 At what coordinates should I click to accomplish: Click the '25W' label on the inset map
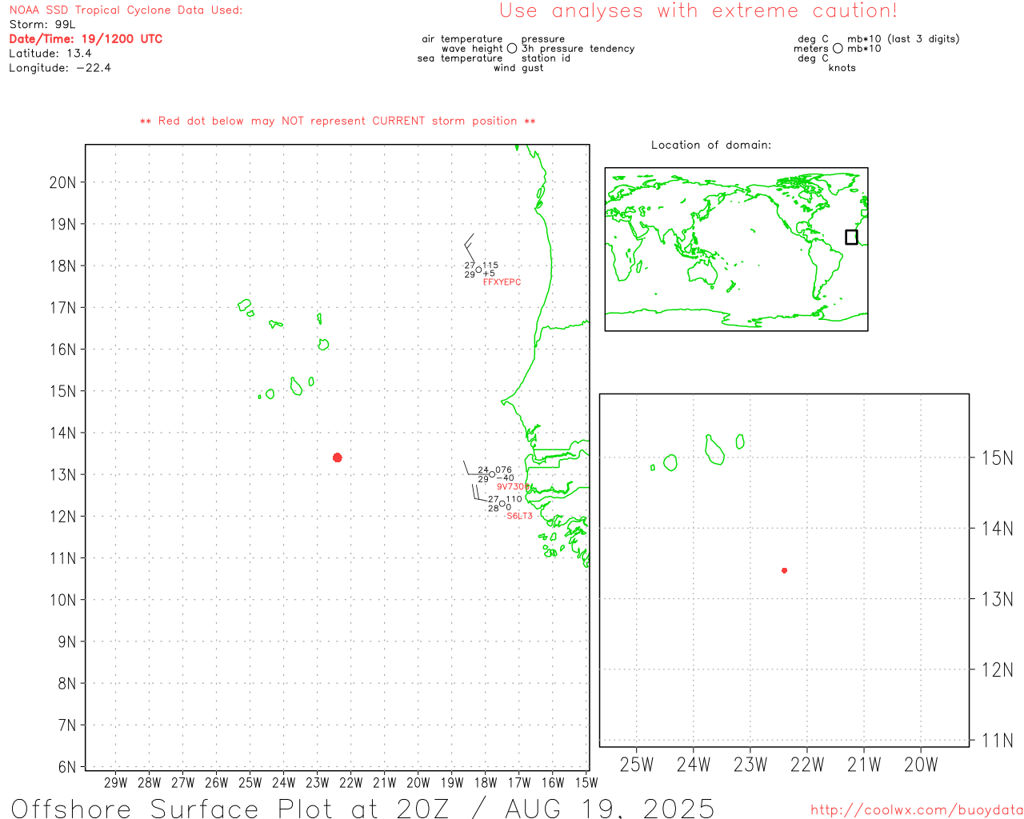637,765
